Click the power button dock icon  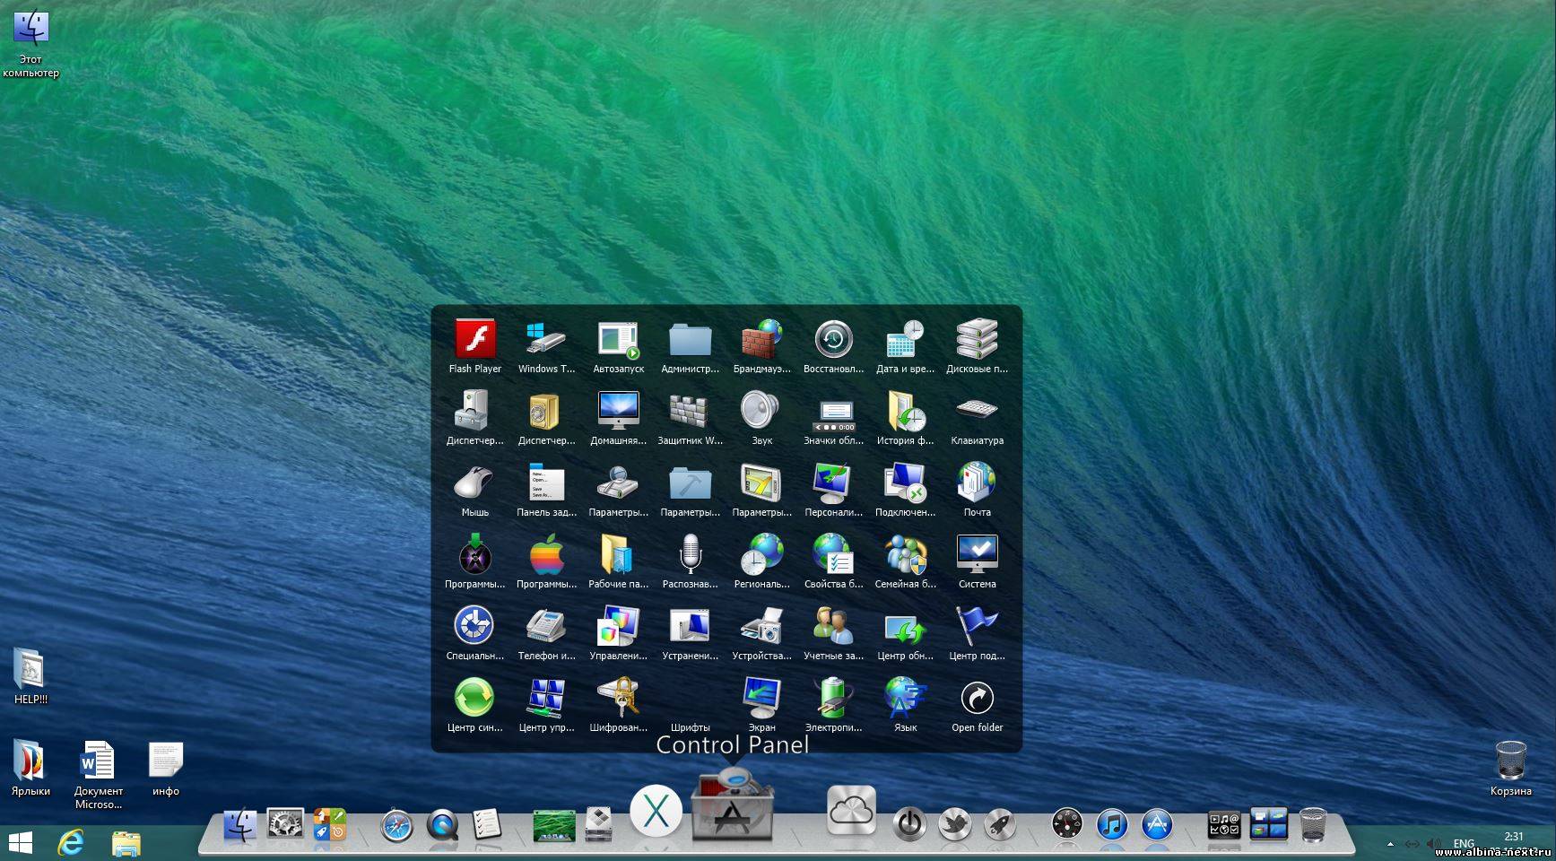(x=909, y=824)
